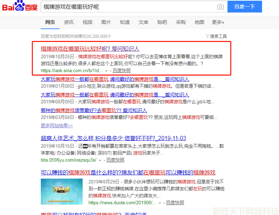This screenshot has width=279, height=215.
Task: Expand dropdown arrow beside bbs.0598yu.com URL
Action: pyautogui.click(x=100, y=160)
